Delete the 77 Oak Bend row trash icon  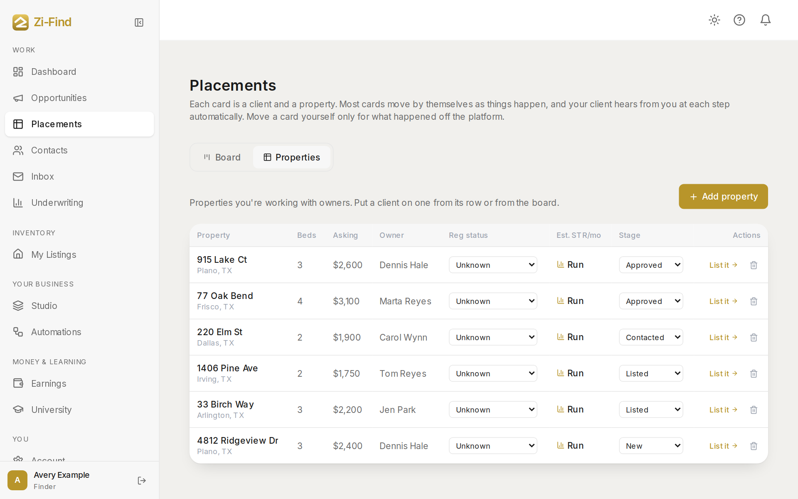pos(754,301)
